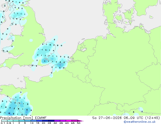Pick the 2–5 mm legend swatch
The width and height of the screenshot is (161, 124).
pos(22,121)
